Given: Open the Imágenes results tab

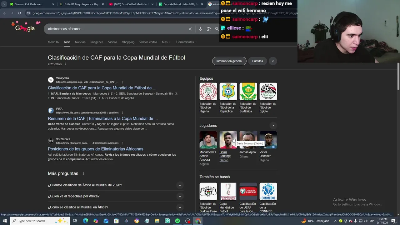Looking at the screenshot, I should click(x=97, y=42).
